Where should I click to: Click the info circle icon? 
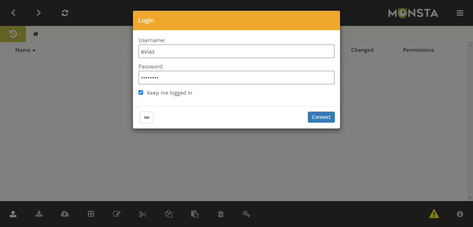(460, 214)
